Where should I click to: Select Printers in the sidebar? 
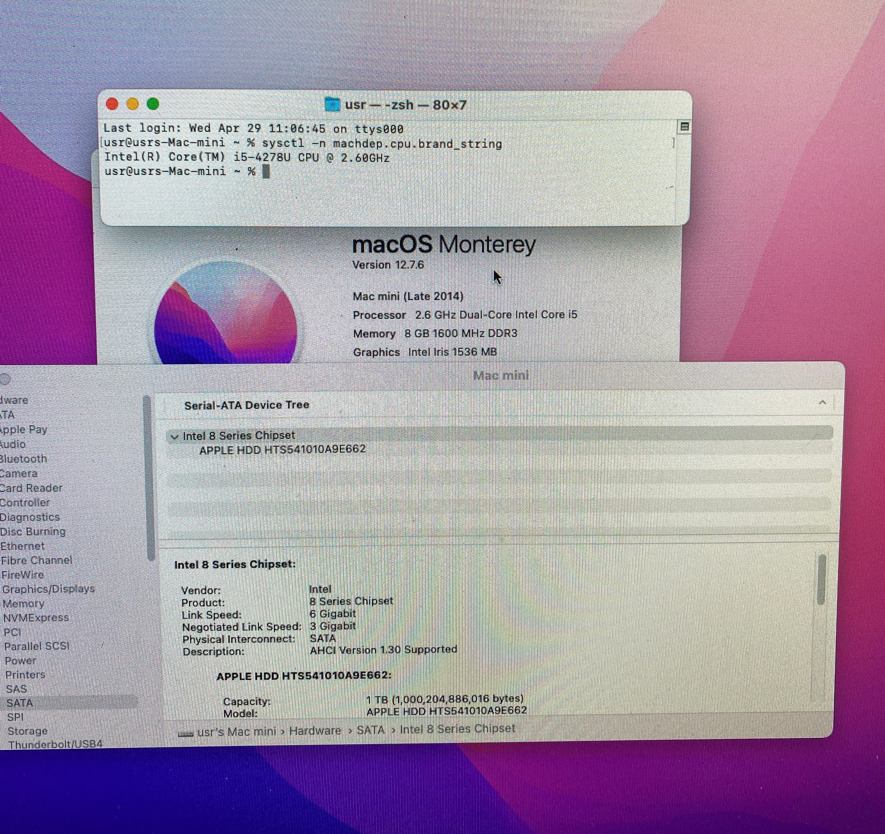click(x=25, y=675)
